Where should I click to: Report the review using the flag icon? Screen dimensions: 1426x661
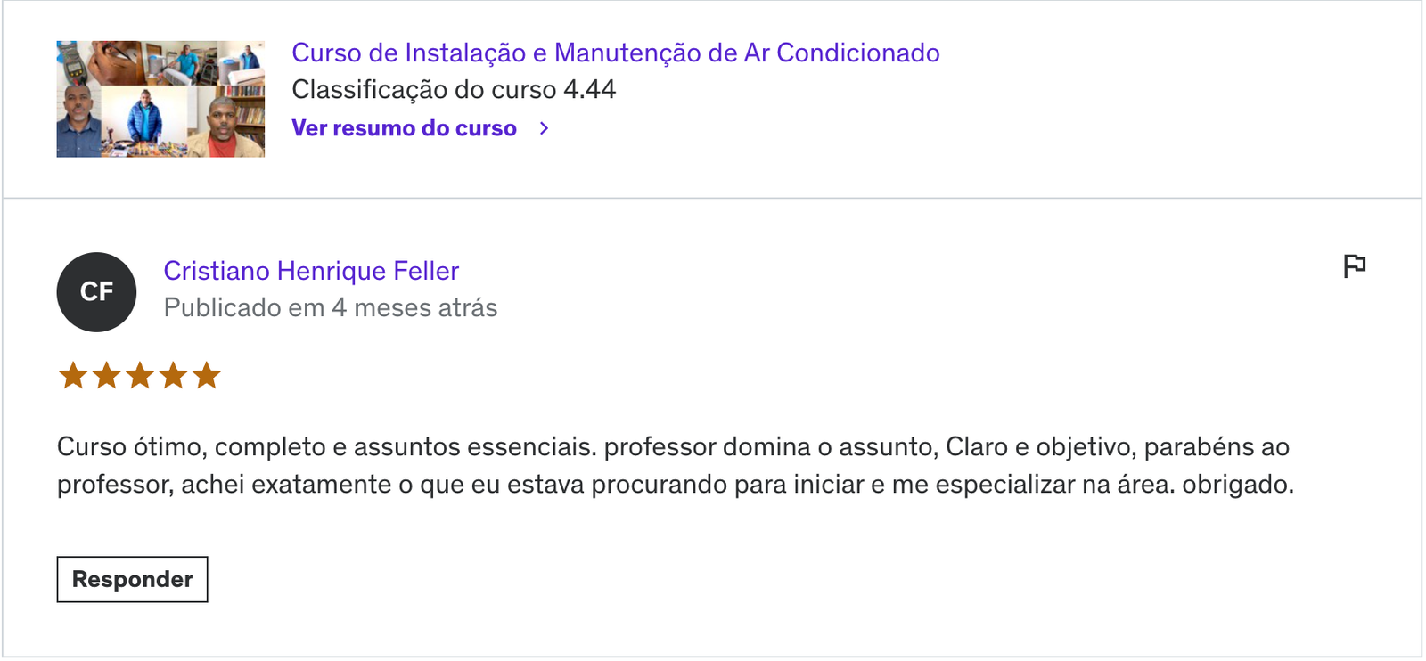coord(1354,265)
